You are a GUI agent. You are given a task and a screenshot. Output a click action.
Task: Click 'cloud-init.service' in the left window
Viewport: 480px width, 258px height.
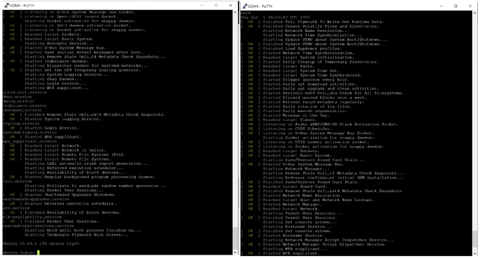(x=25, y=92)
